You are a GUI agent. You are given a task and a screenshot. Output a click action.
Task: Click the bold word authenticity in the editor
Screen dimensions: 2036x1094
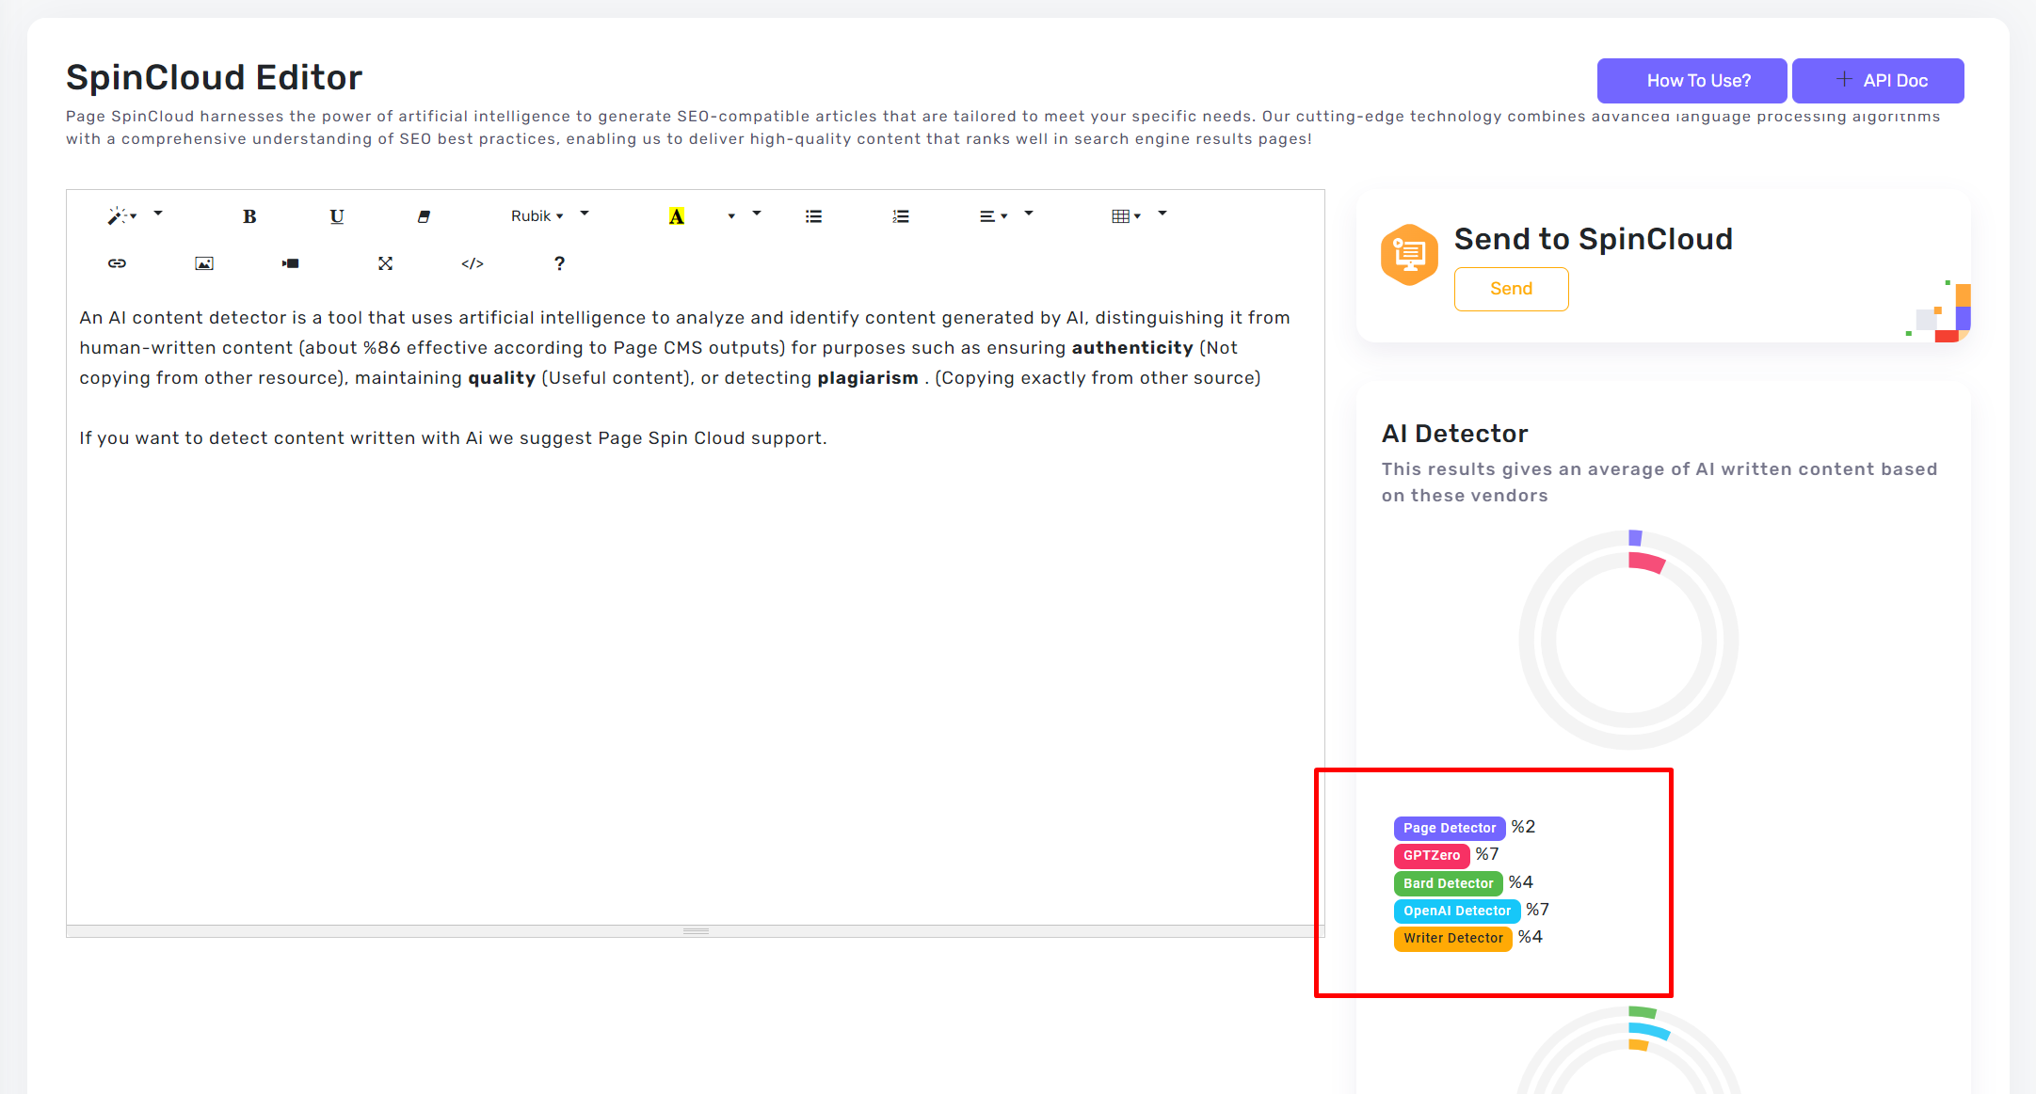(1132, 348)
